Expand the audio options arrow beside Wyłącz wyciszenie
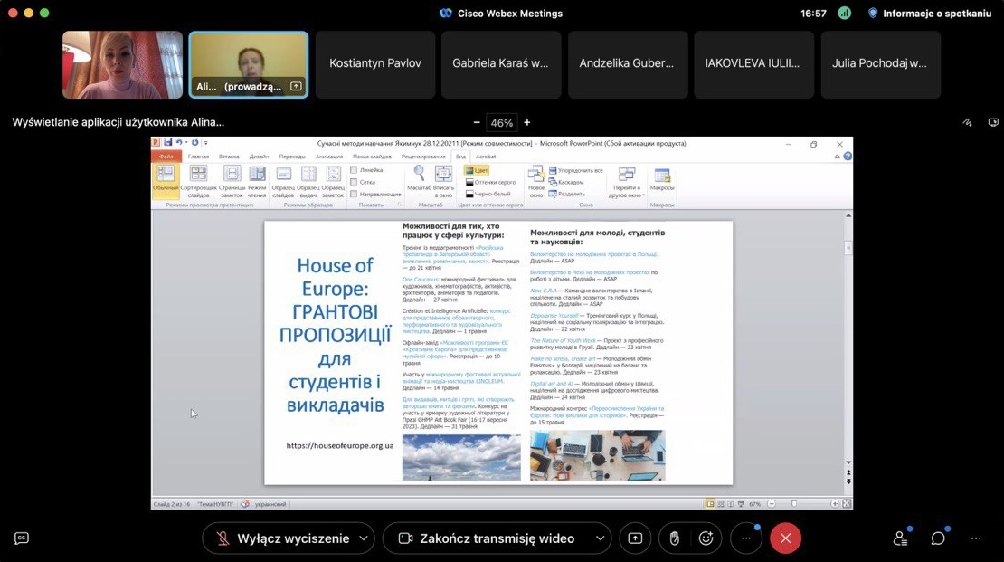The width and height of the screenshot is (1004, 562). coord(364,538)
